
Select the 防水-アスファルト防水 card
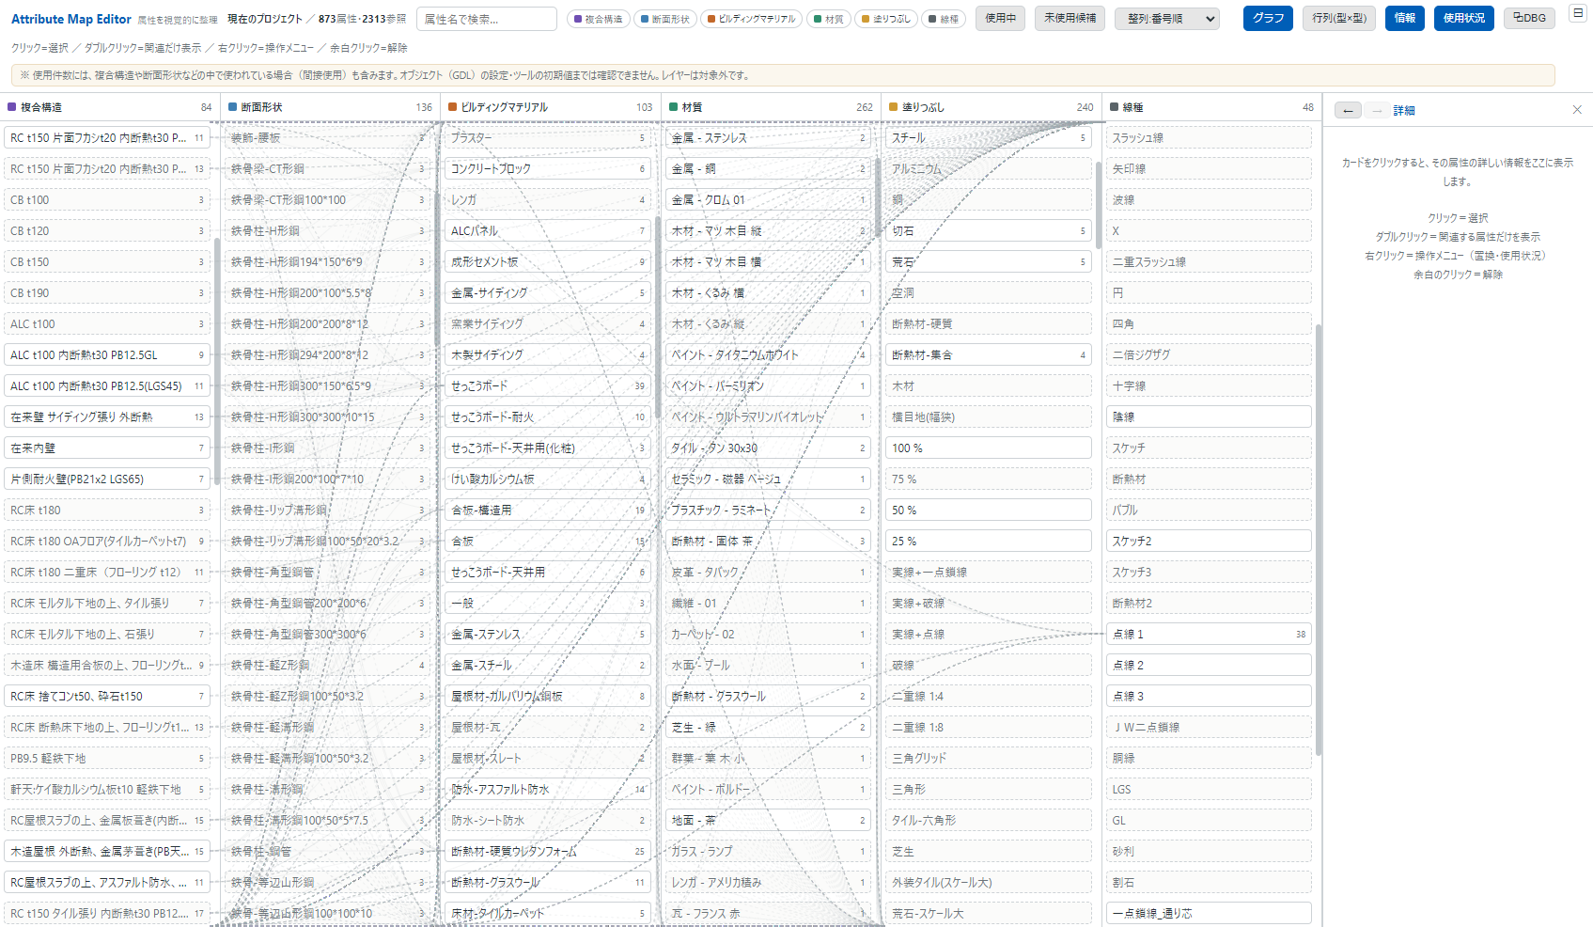click(x=548, y=790)
